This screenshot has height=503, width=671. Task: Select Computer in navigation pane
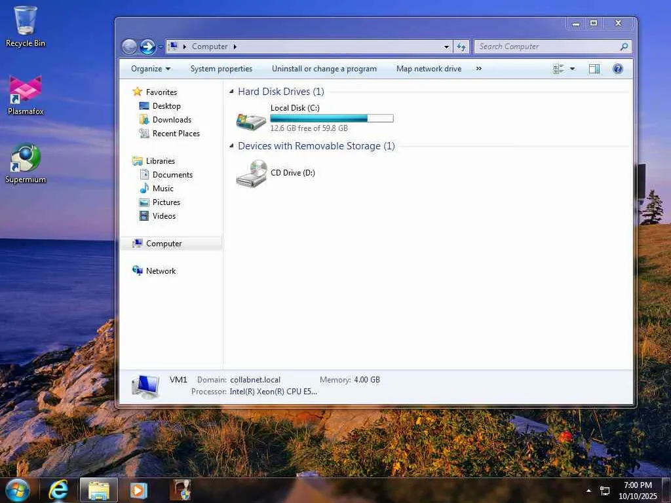171,244
